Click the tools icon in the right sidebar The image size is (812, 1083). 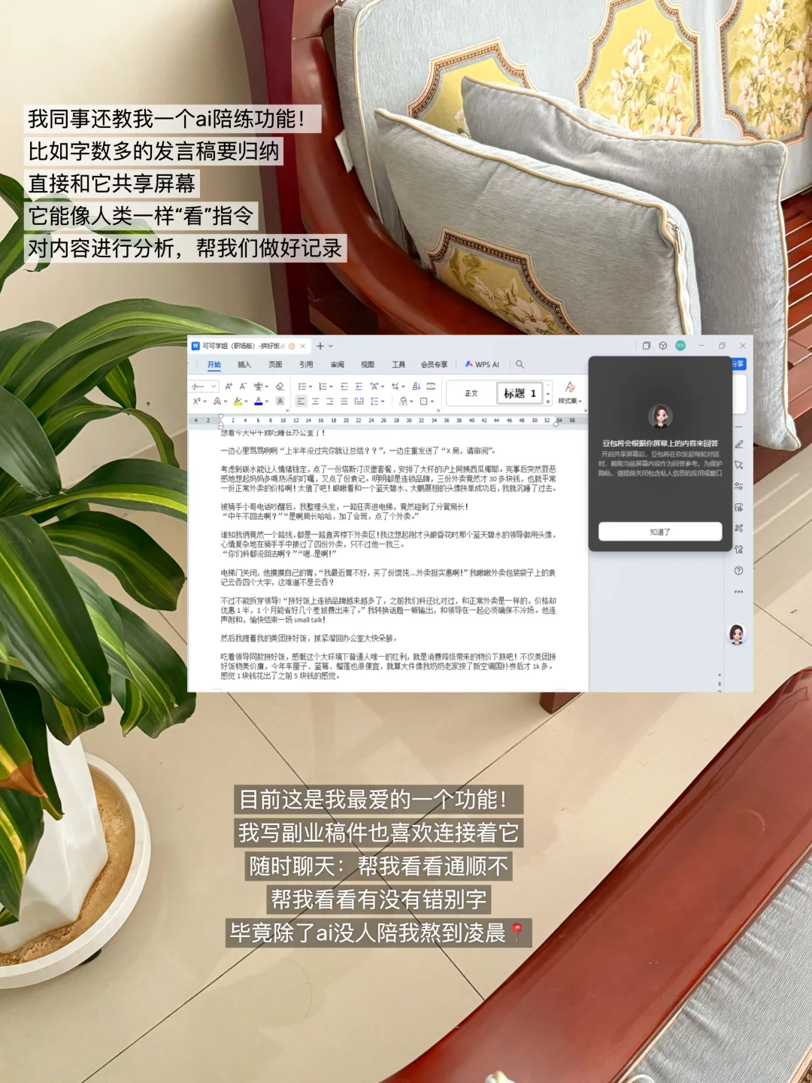pos(739,529)
